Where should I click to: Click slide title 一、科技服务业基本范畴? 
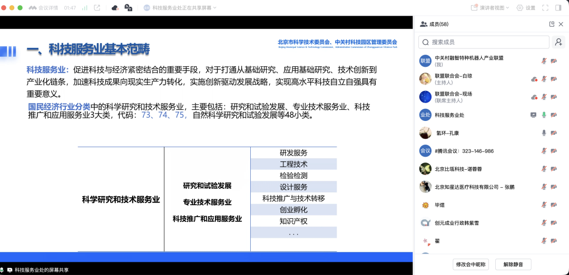click(88, 49)
